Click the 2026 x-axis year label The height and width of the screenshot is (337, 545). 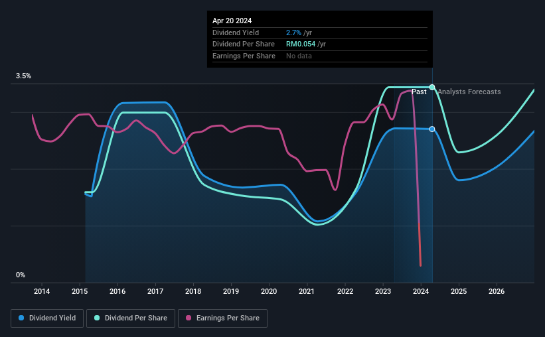(x=497, y=291)
